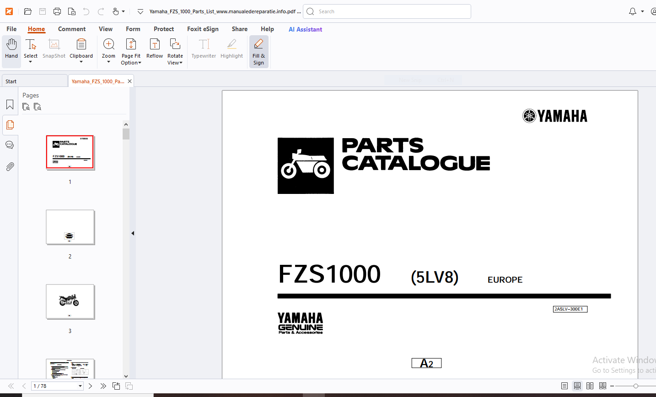
Task: Open the Bookmarks side panel
Action: pos(10,105)
